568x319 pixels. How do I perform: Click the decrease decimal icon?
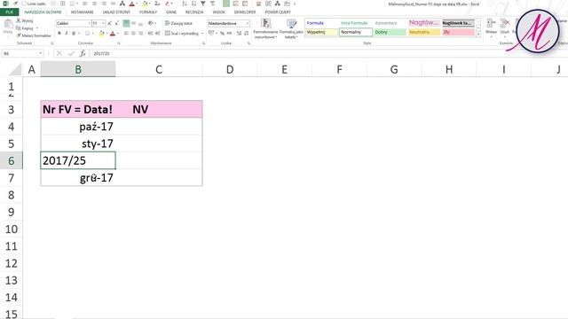tap(247, 34)
